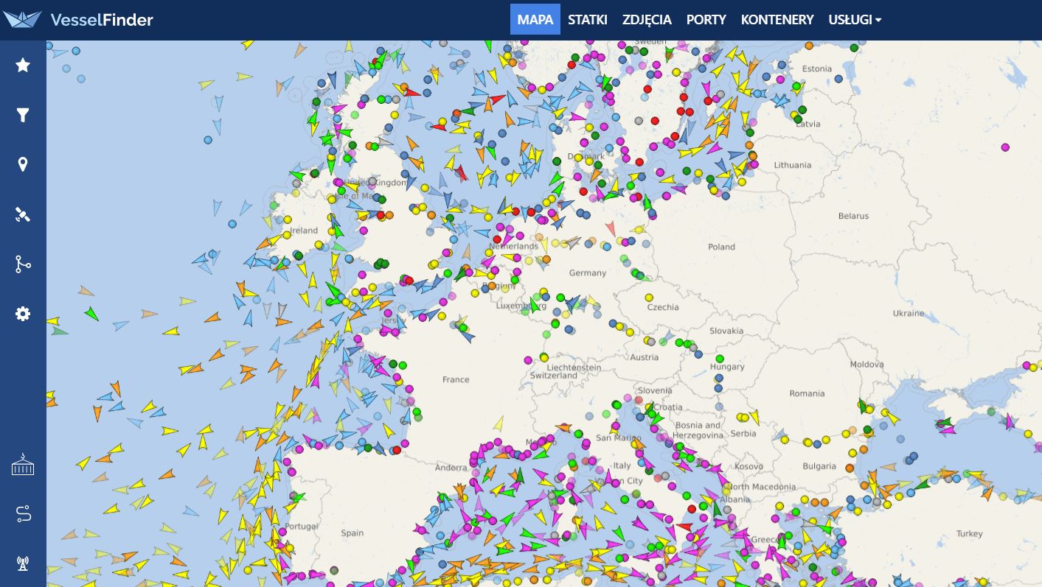The height and width of the screenshot is (587, 1042).
Task: Select the satellite icon in sidebar
Action: click(23, 214)
